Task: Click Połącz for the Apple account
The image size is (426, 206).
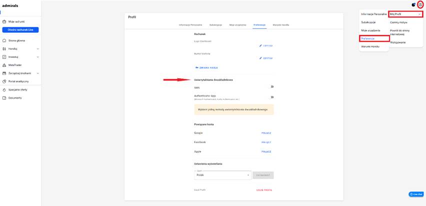Action: tap(266, 152)
